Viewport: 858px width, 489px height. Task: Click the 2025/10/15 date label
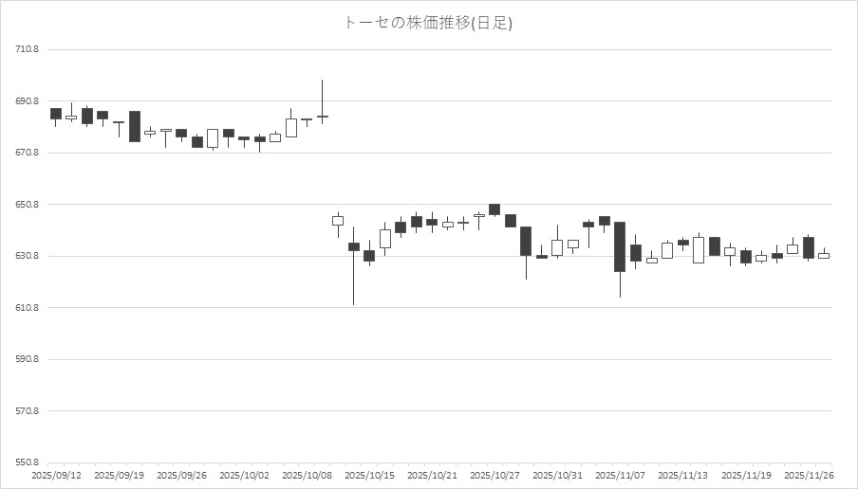368,475
